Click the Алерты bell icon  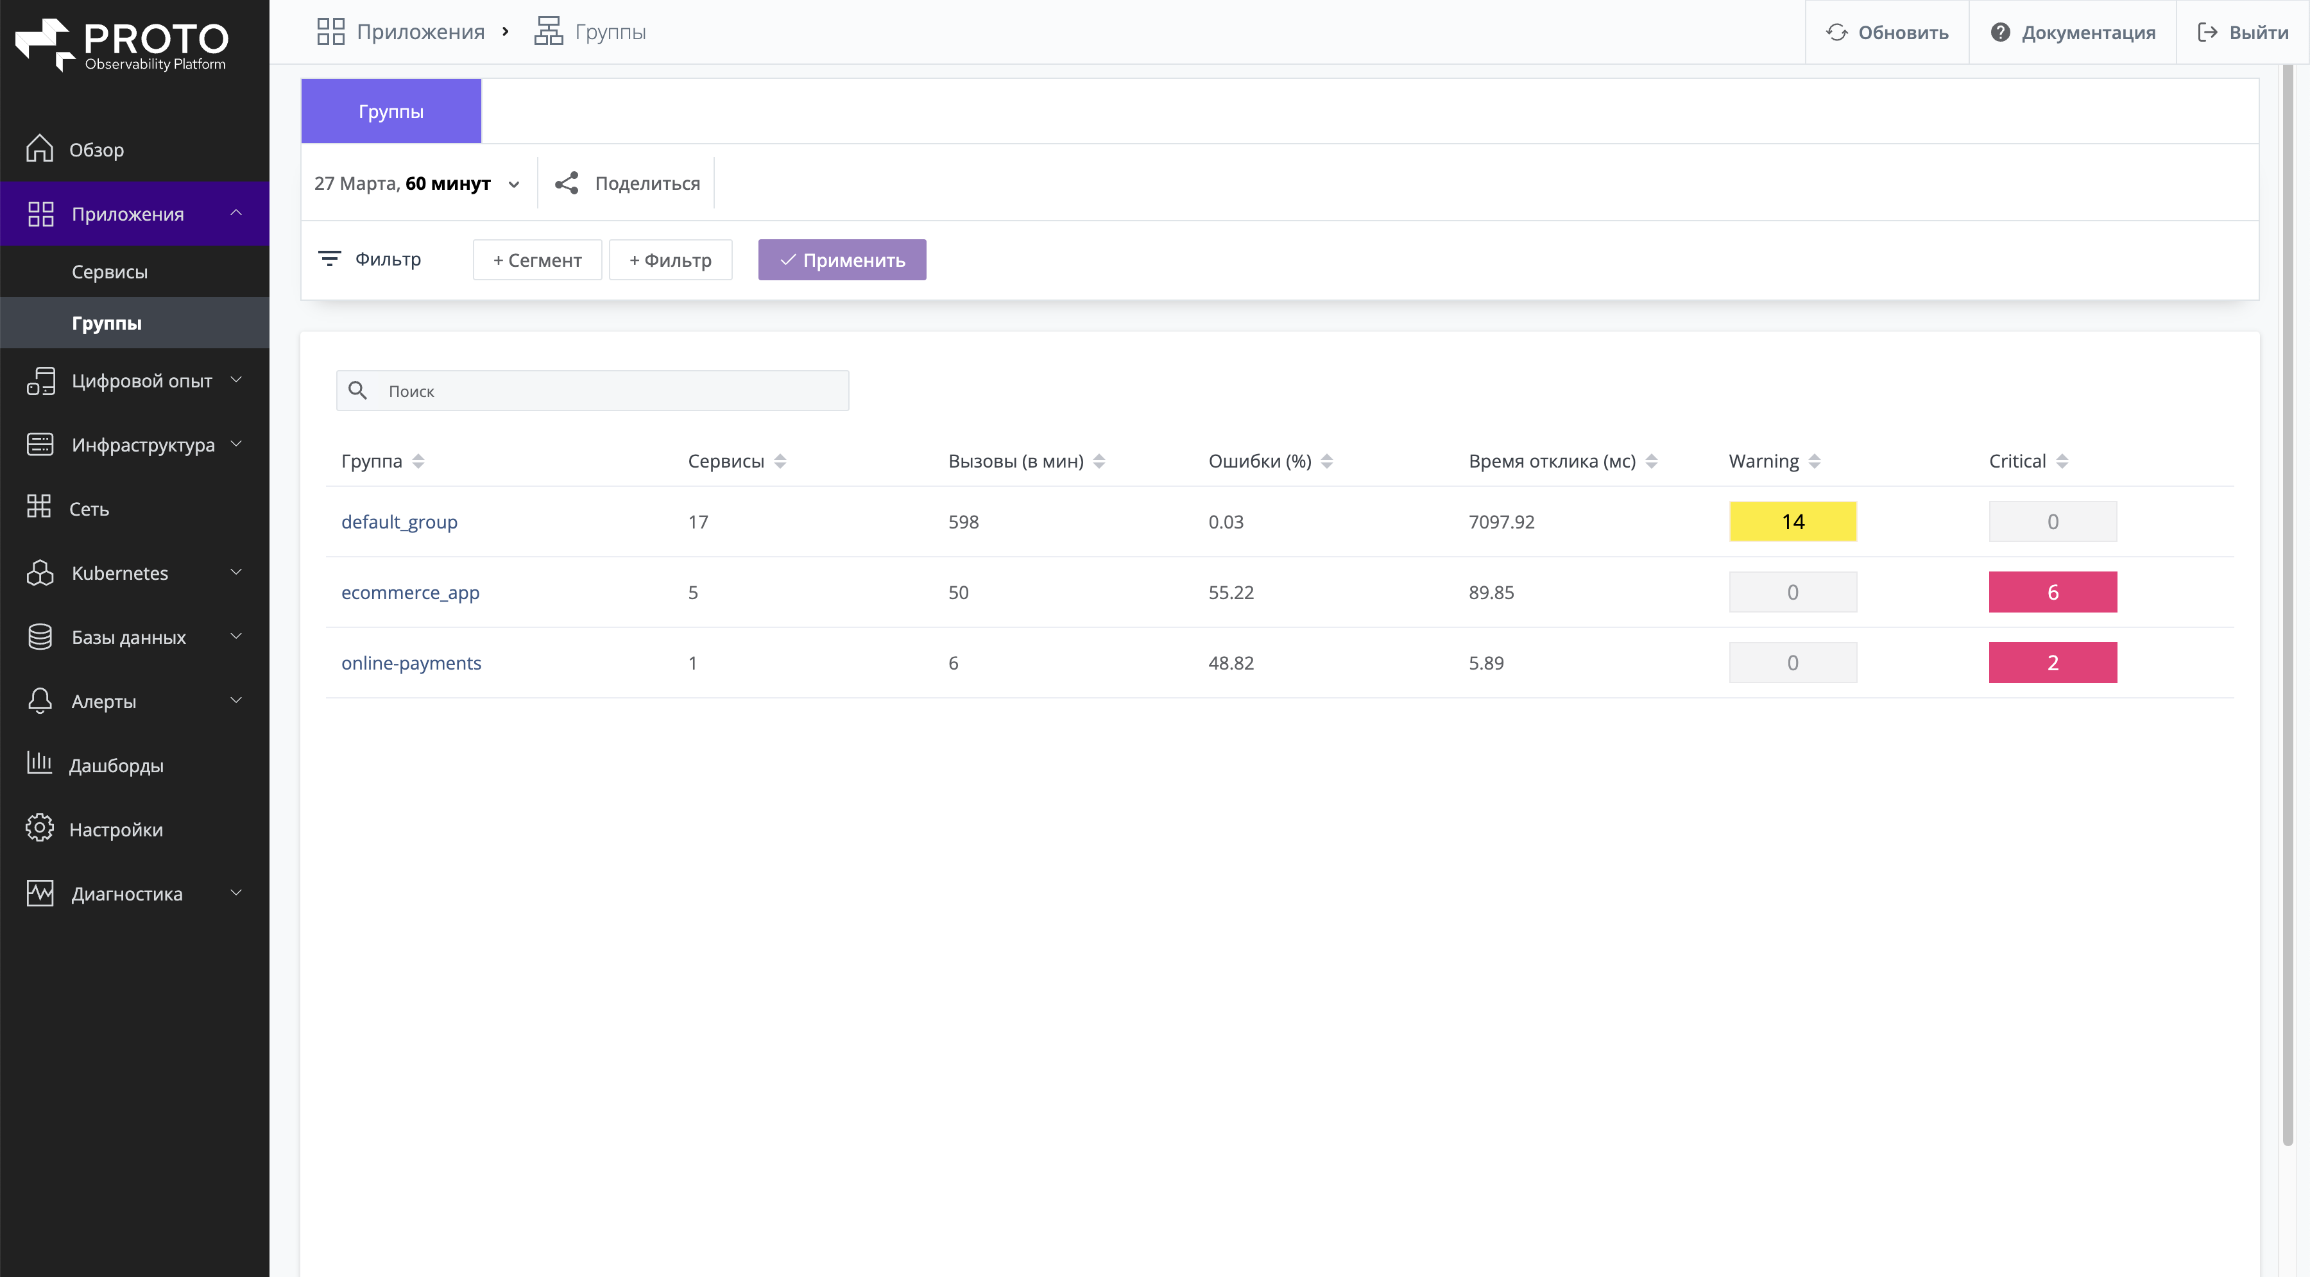40,701
